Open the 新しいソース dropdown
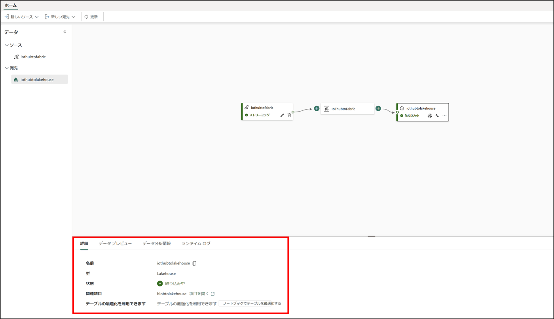 21,17
